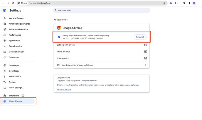
Task: Reload the page with the refresh icon
Action: 13,3
